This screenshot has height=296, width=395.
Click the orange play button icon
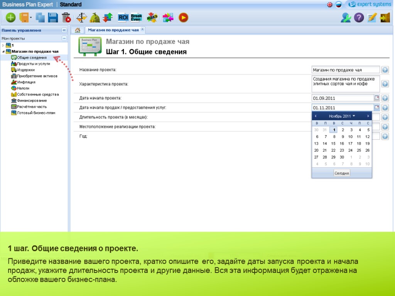pos(183,18)
